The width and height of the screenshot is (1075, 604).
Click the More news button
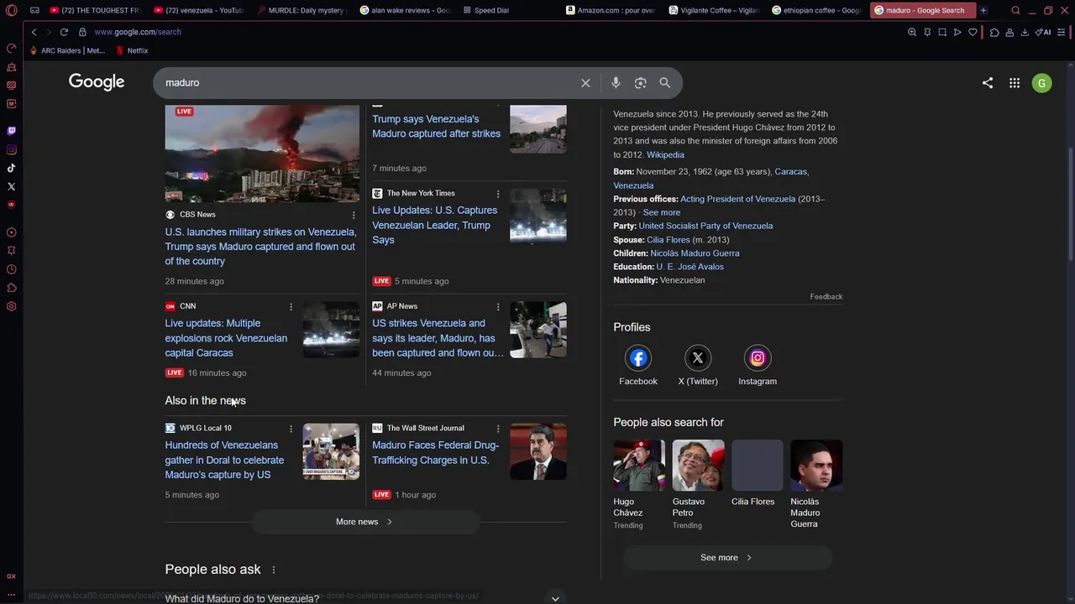[x=364, y=522]
